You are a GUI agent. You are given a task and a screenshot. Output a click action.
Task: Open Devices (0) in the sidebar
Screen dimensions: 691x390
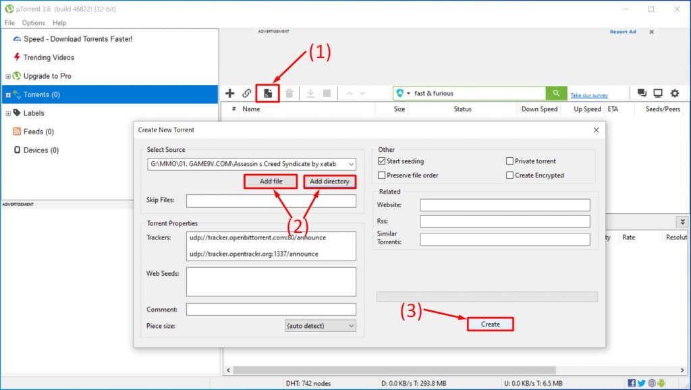click(x=41, y=150)
